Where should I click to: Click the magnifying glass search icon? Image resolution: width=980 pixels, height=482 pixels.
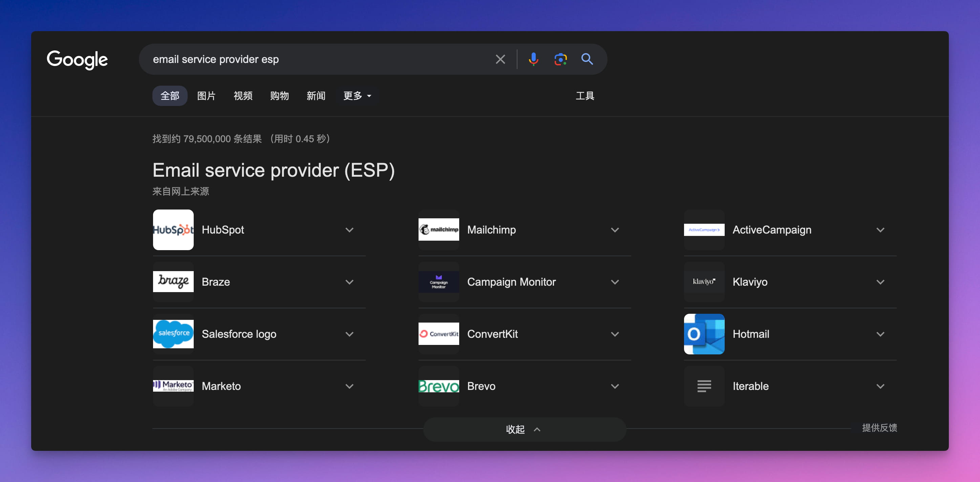(587, 59)
